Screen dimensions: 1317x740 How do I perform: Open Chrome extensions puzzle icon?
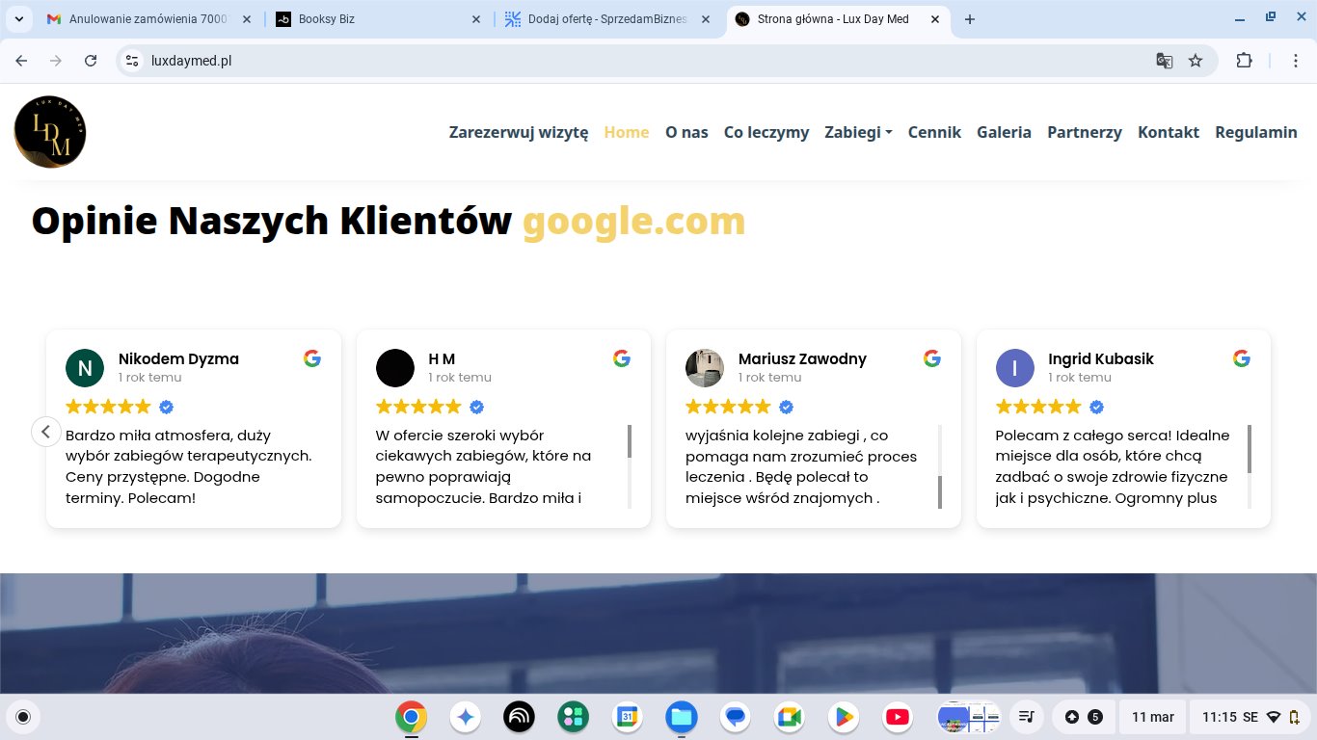pos(1244,61)
